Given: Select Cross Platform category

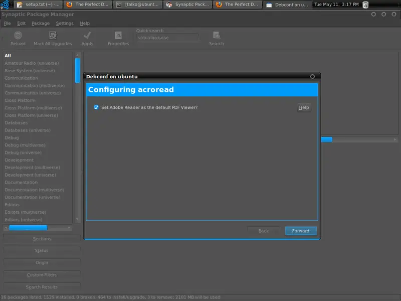Looking at the screenshot, I should pos(38,100).
